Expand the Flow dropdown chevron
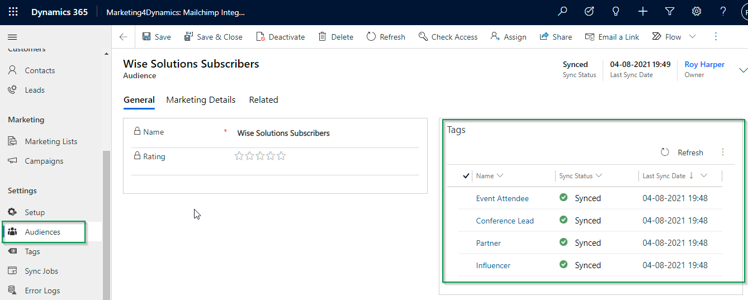748x300 pixels. 692,37
